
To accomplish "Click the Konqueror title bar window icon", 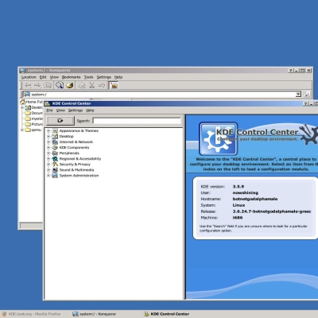I will pyautogui.click(x=23, y=70).
